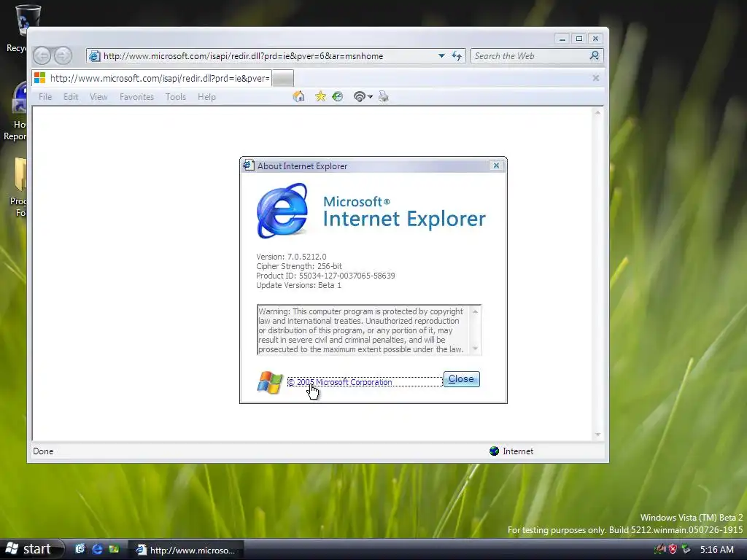Maximize the Internet Explorer window
Image resolution: width=747 pixels, height=560 pixels.
[x=578, y=39]
